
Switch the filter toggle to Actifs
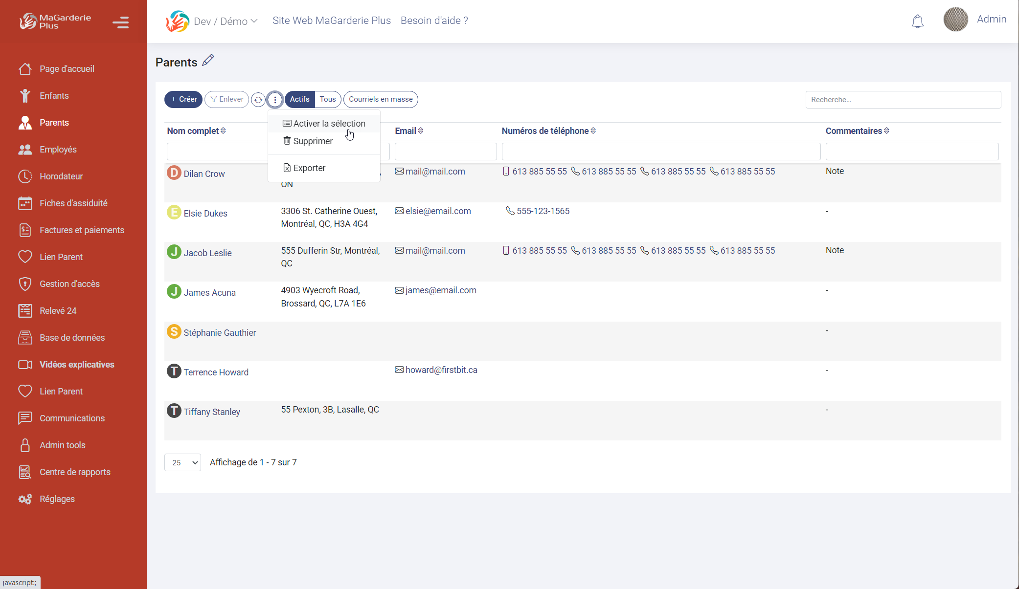299,99
